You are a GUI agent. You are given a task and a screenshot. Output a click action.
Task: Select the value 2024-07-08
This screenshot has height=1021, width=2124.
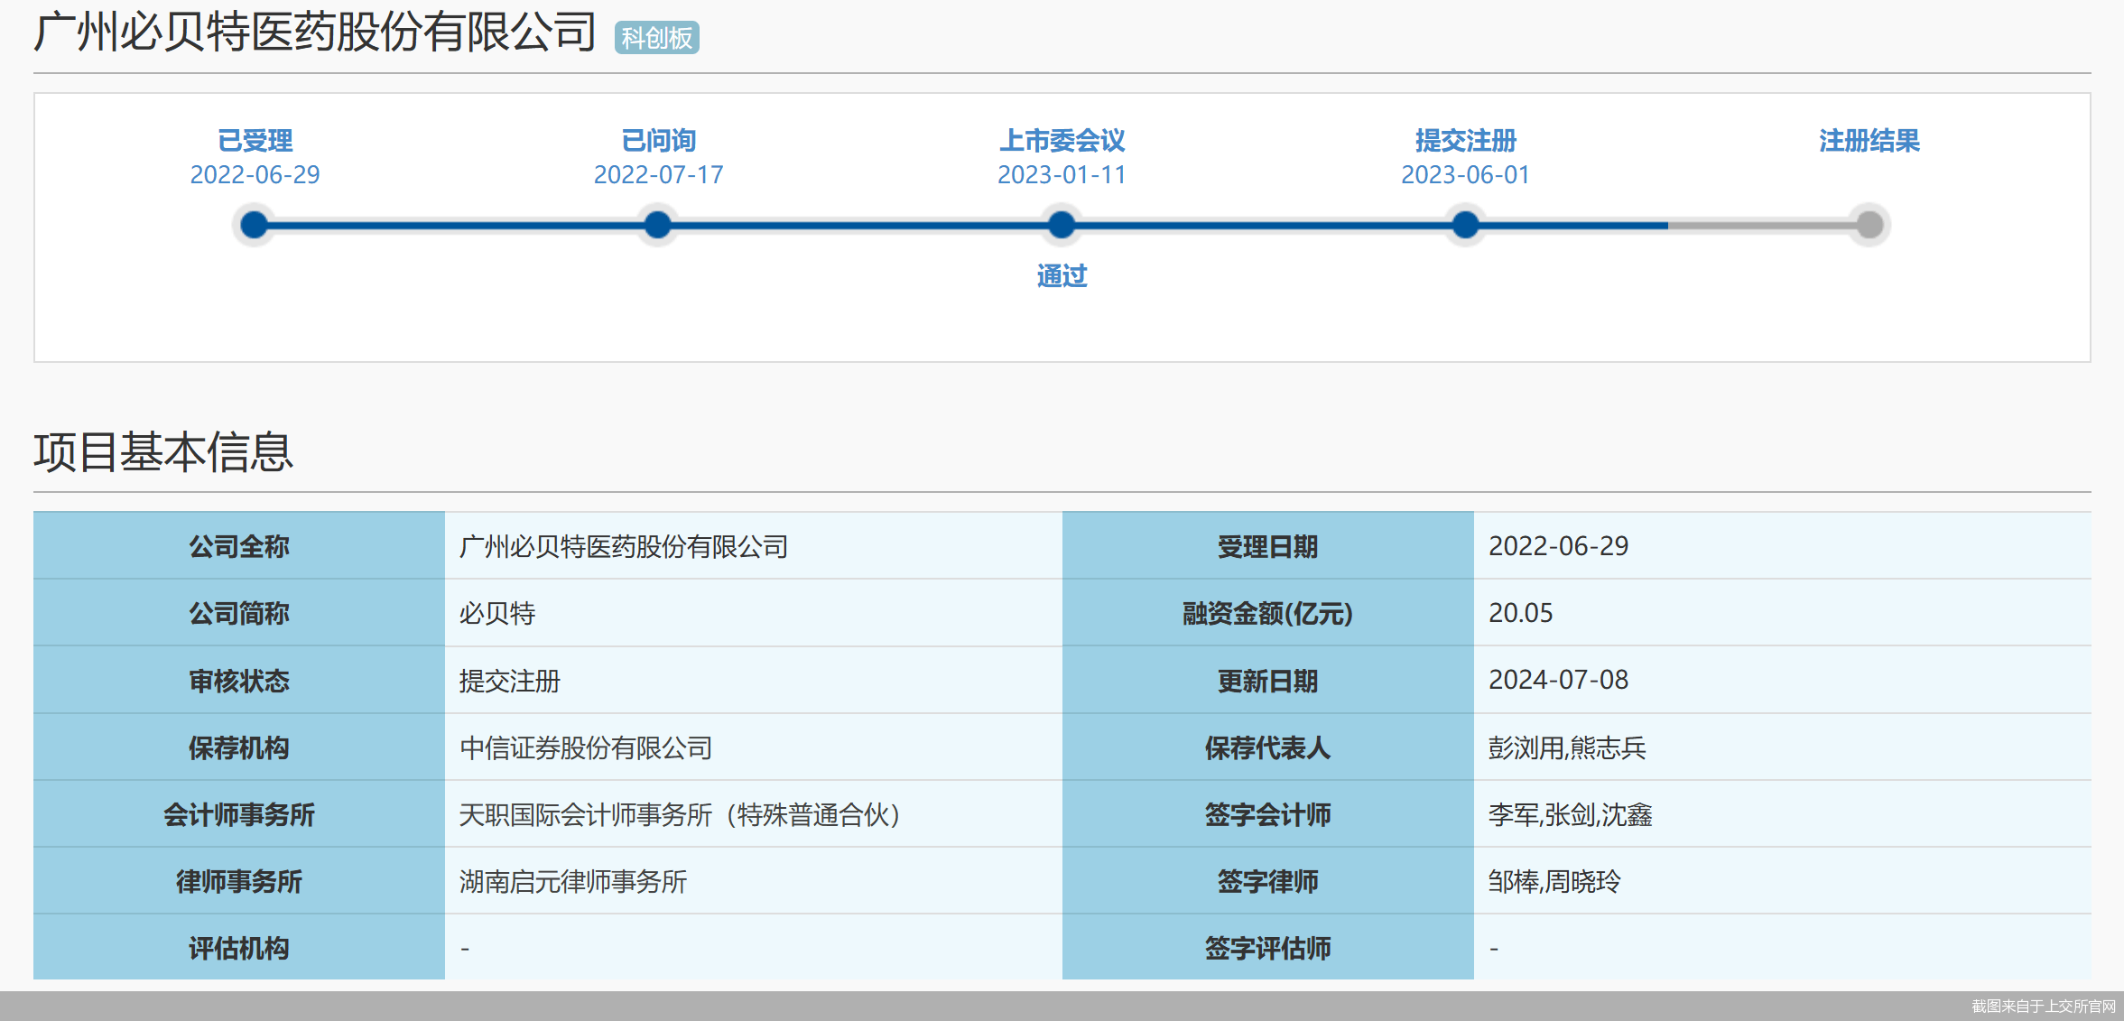pyautogui.click(x=1559, y=680)
